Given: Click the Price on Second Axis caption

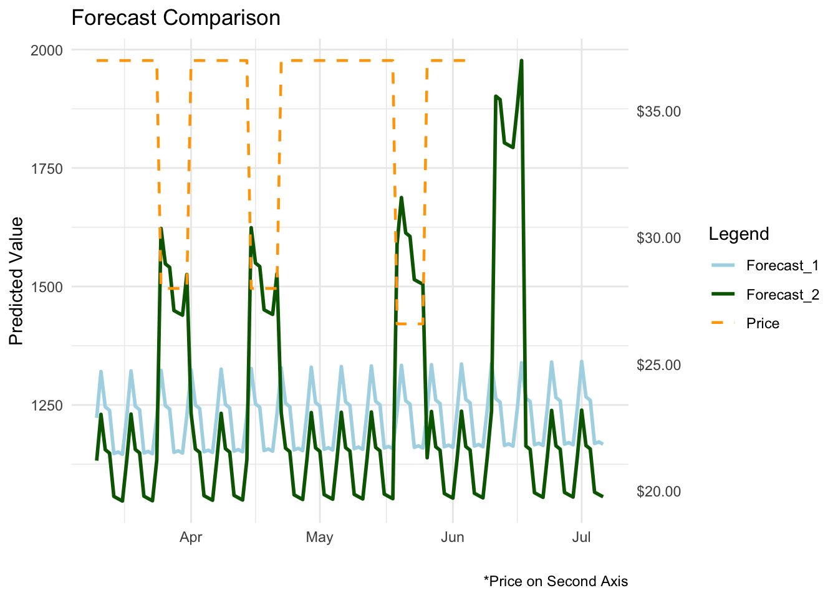Looking at the screenshot, I should point(556,581).
